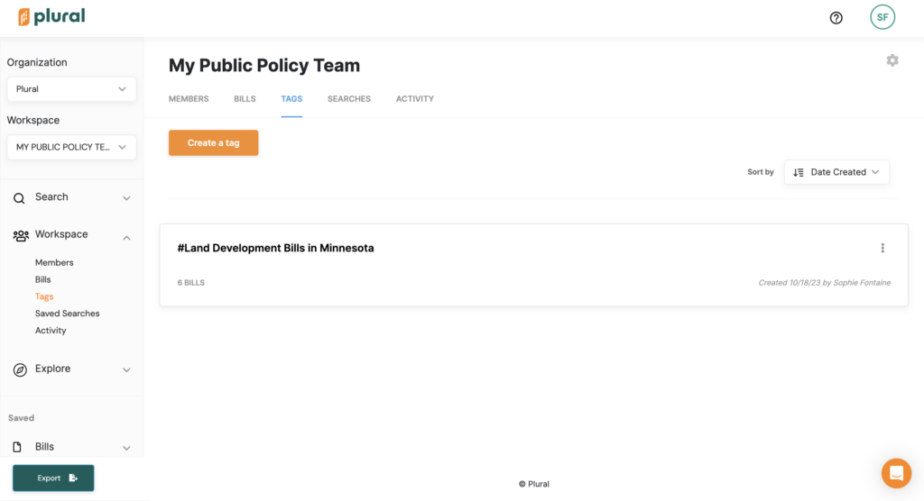Image resolution: width=924 pixels, height=501 pixels.
Task: Open the Organization Plural dropdown
Action: [x=71, y=89]
